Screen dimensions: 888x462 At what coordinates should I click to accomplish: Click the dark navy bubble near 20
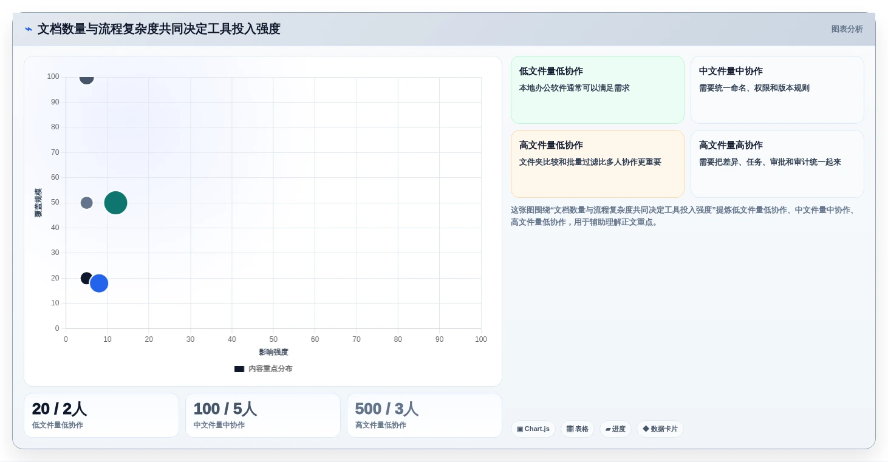coord(87,279)
